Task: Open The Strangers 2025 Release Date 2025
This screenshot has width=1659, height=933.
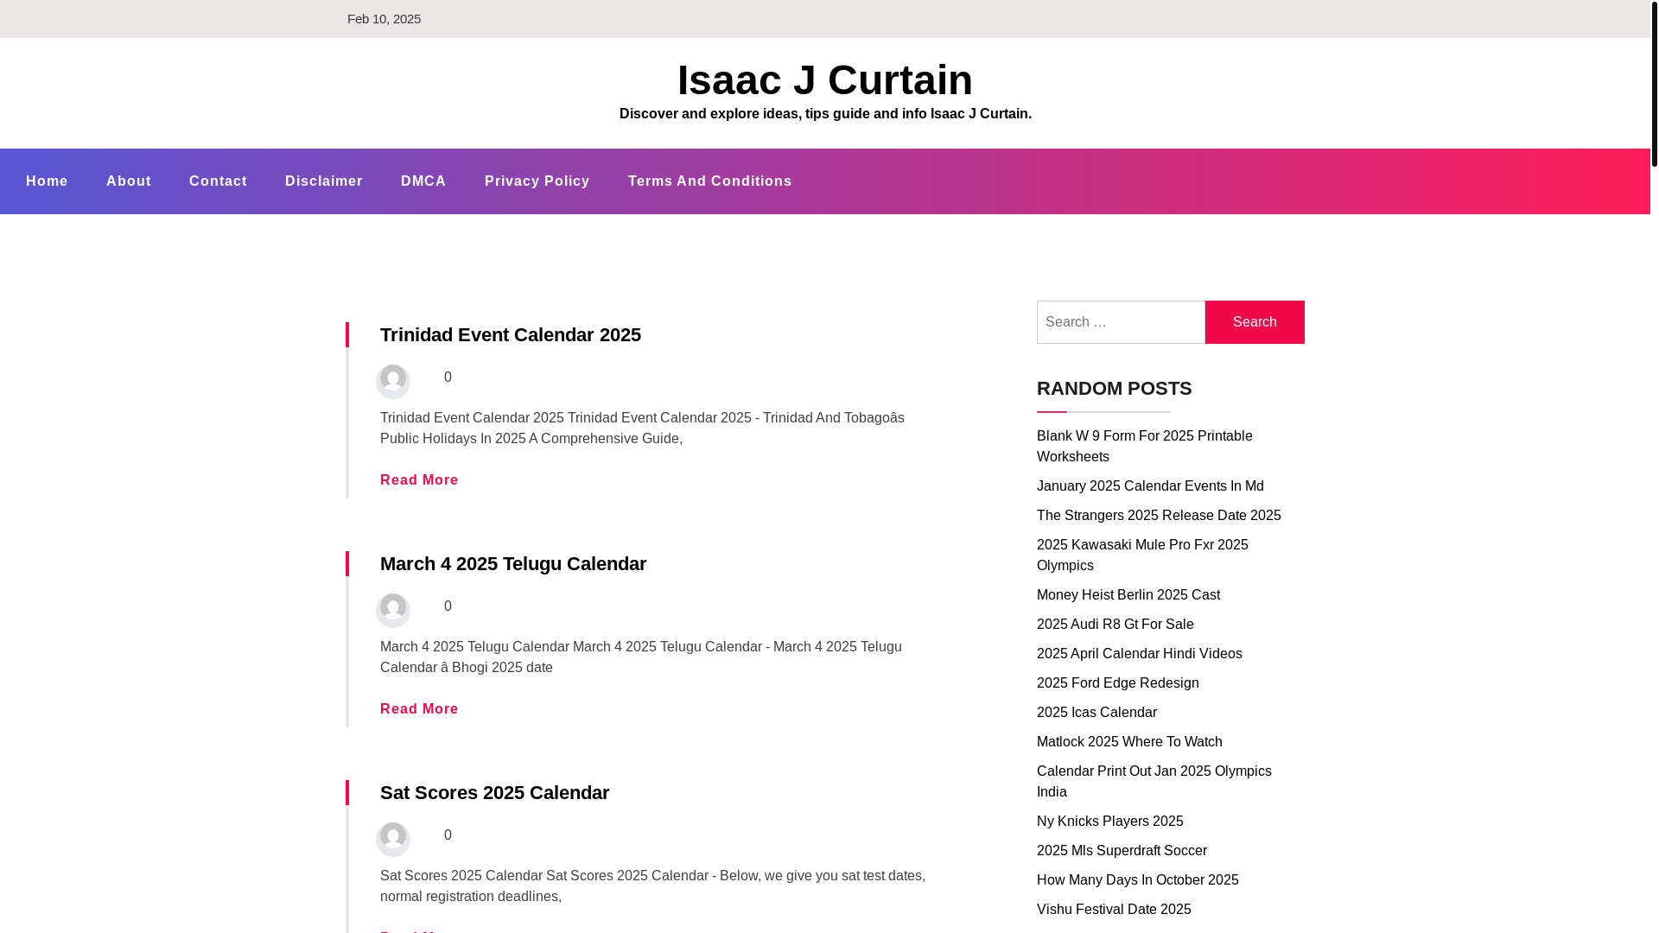Action: pyautogui.click(x=1159, y=516)
